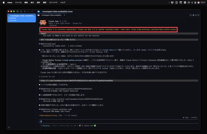Click the blue folder icon beside window title
207x134 pixels.
click(39, 12)
